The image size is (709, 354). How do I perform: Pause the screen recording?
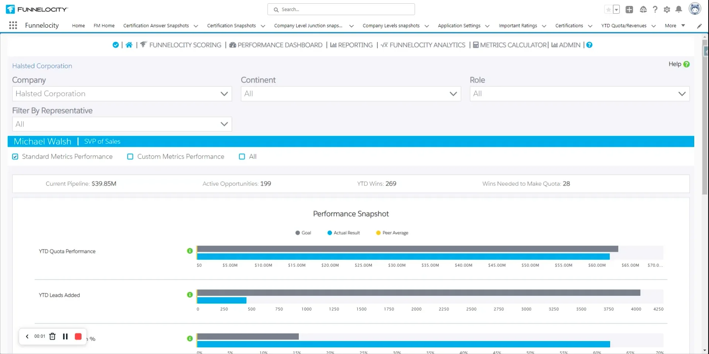[65, 336]
